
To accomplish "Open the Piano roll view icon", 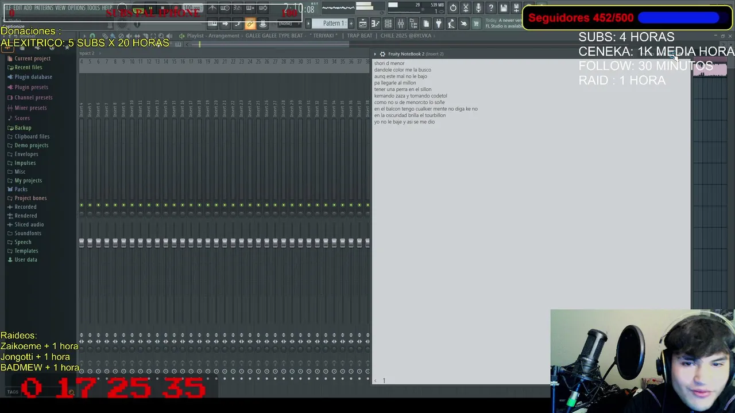I will pyautogui.click(x=376, y=24).
